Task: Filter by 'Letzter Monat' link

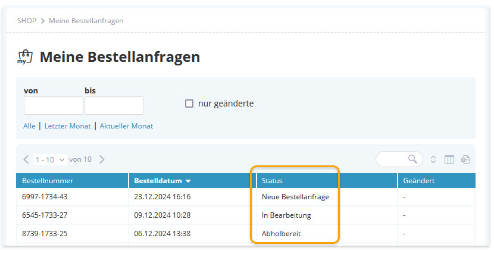Action: click(x=68, y=126)
